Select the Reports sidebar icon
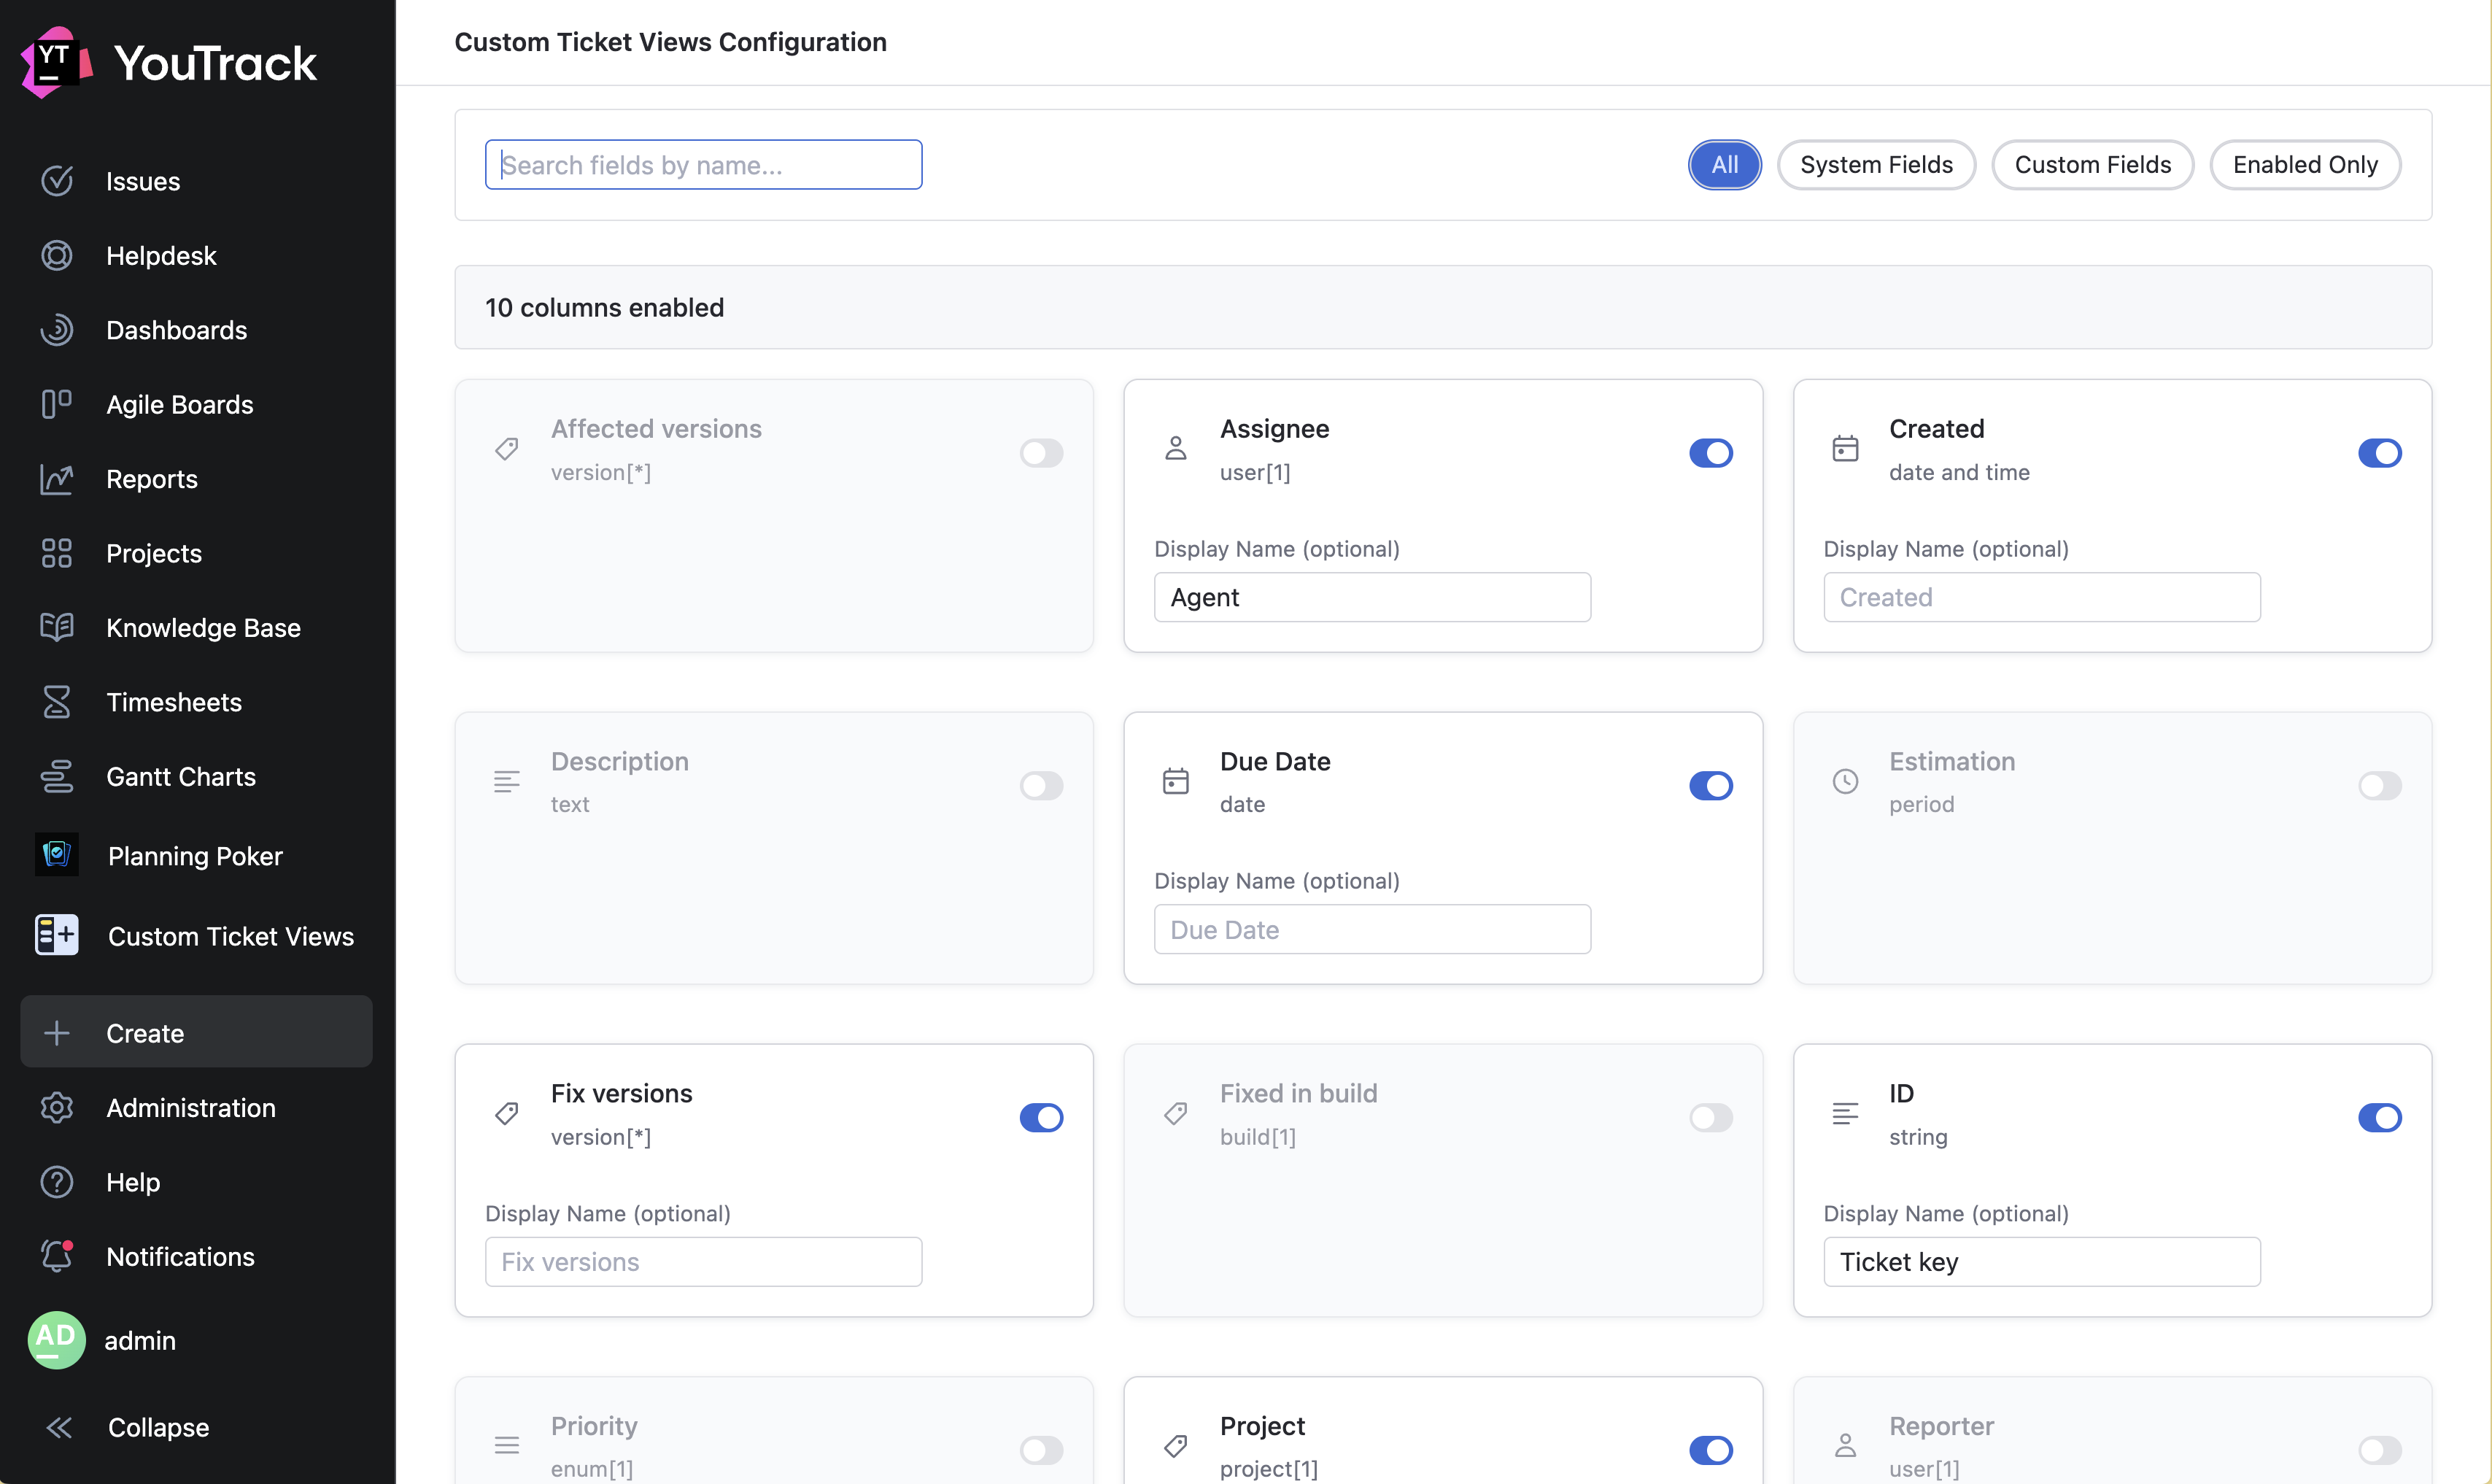This screenshot has height=1484, width=2492. [57, 479]
